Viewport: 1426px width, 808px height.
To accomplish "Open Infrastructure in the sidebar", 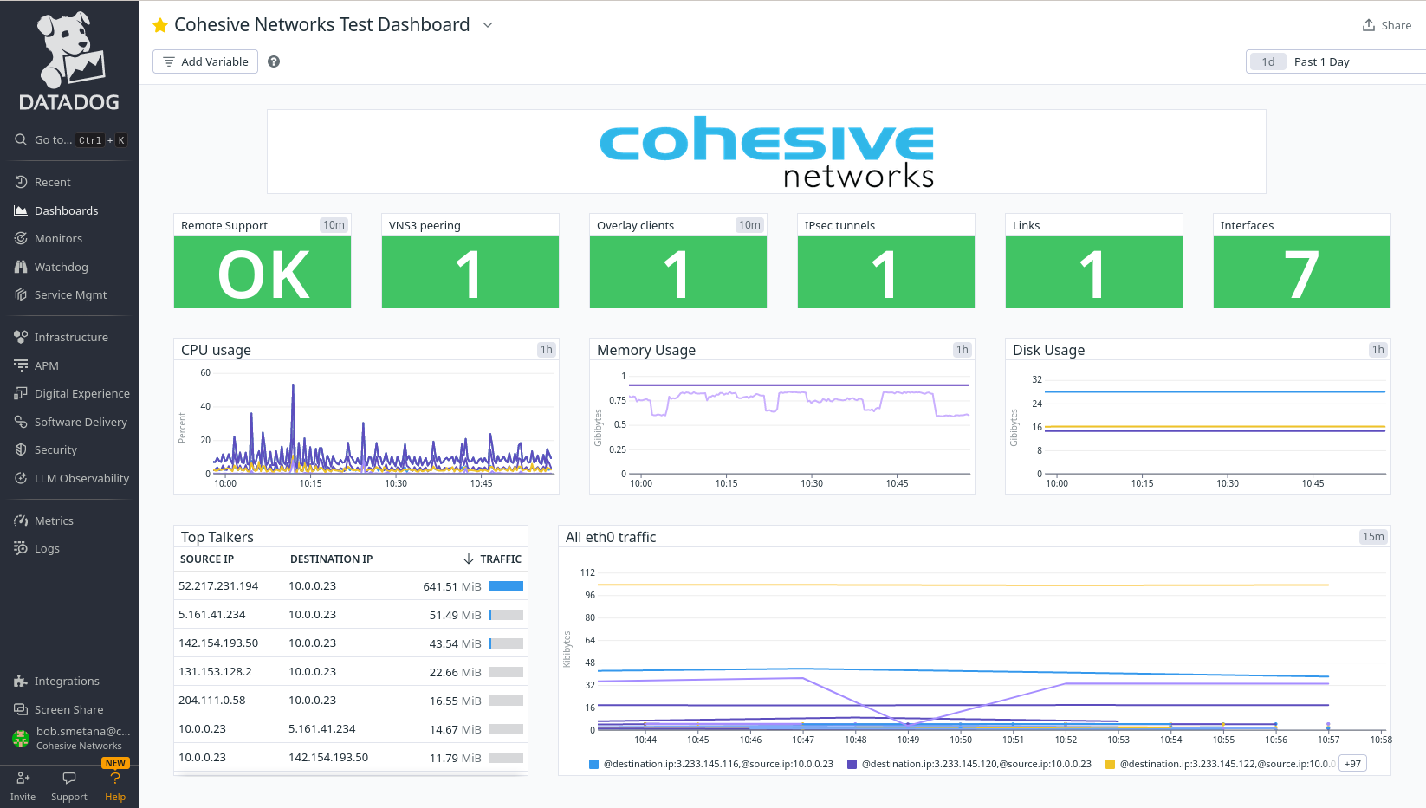I will pos(69,337).
